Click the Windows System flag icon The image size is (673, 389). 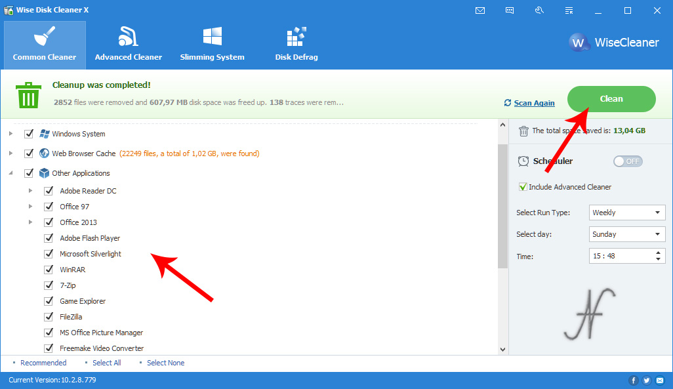(44, 134)
